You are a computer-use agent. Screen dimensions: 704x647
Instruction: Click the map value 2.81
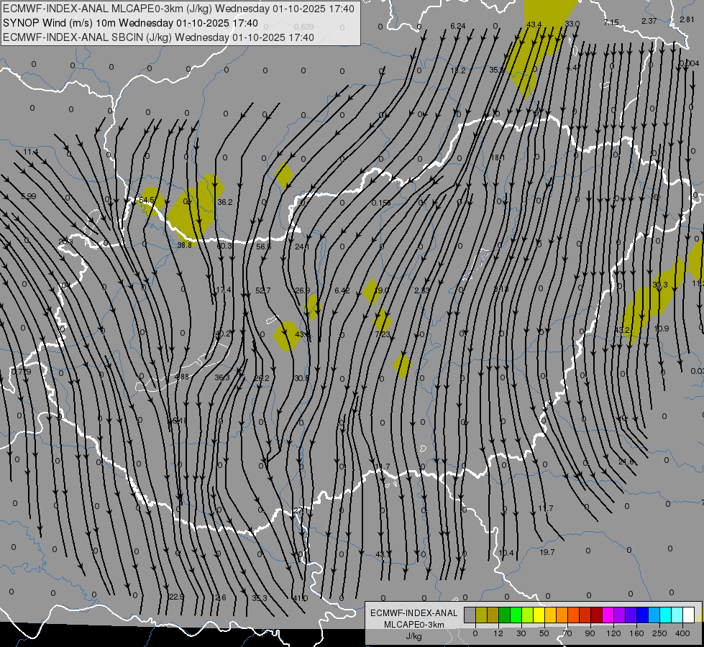coord(687,19)
